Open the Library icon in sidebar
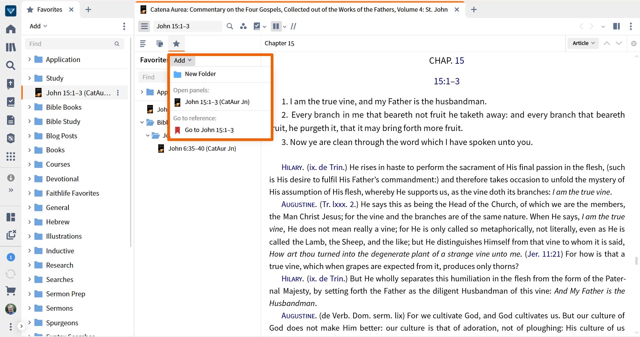 coord(11,47)
